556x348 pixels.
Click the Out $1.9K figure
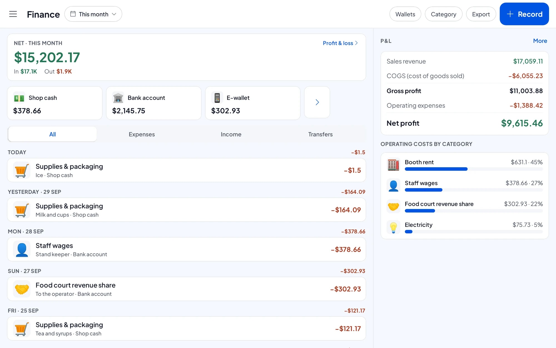point(58,72)
